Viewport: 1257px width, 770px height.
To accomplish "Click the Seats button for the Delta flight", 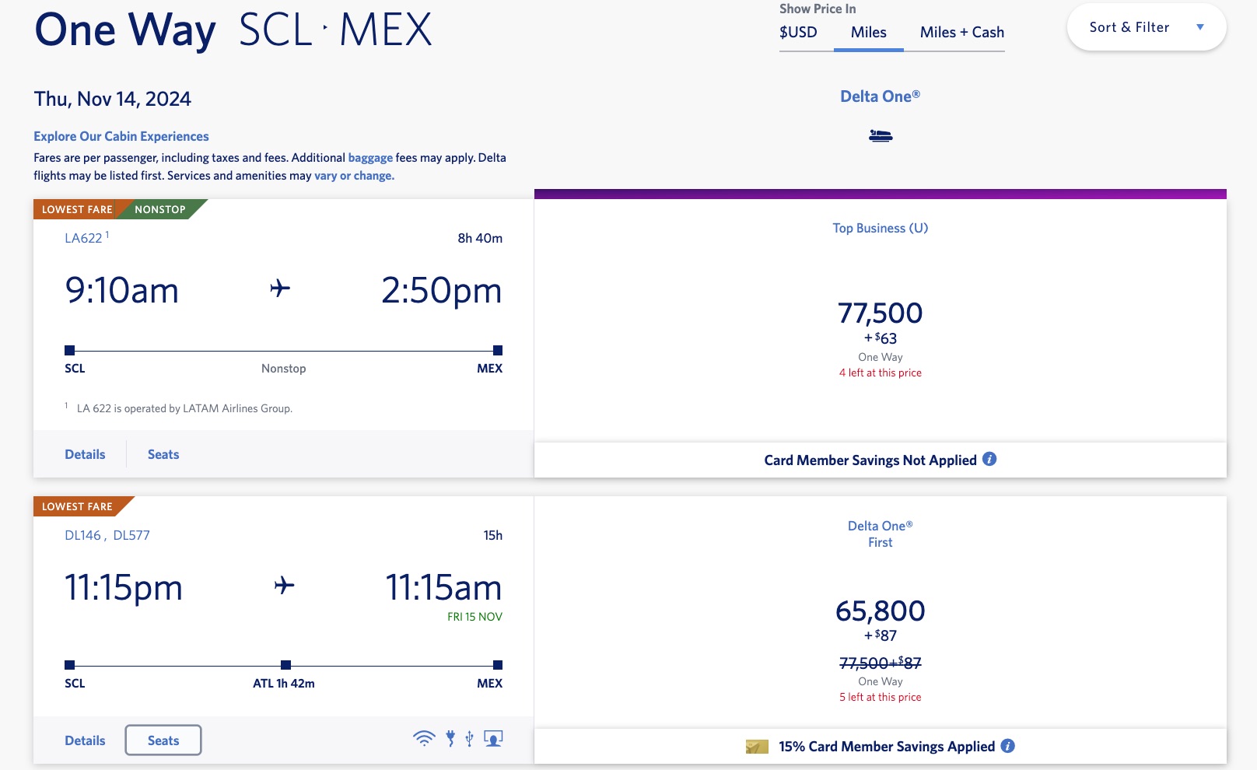I will click(x=163, y=740).
